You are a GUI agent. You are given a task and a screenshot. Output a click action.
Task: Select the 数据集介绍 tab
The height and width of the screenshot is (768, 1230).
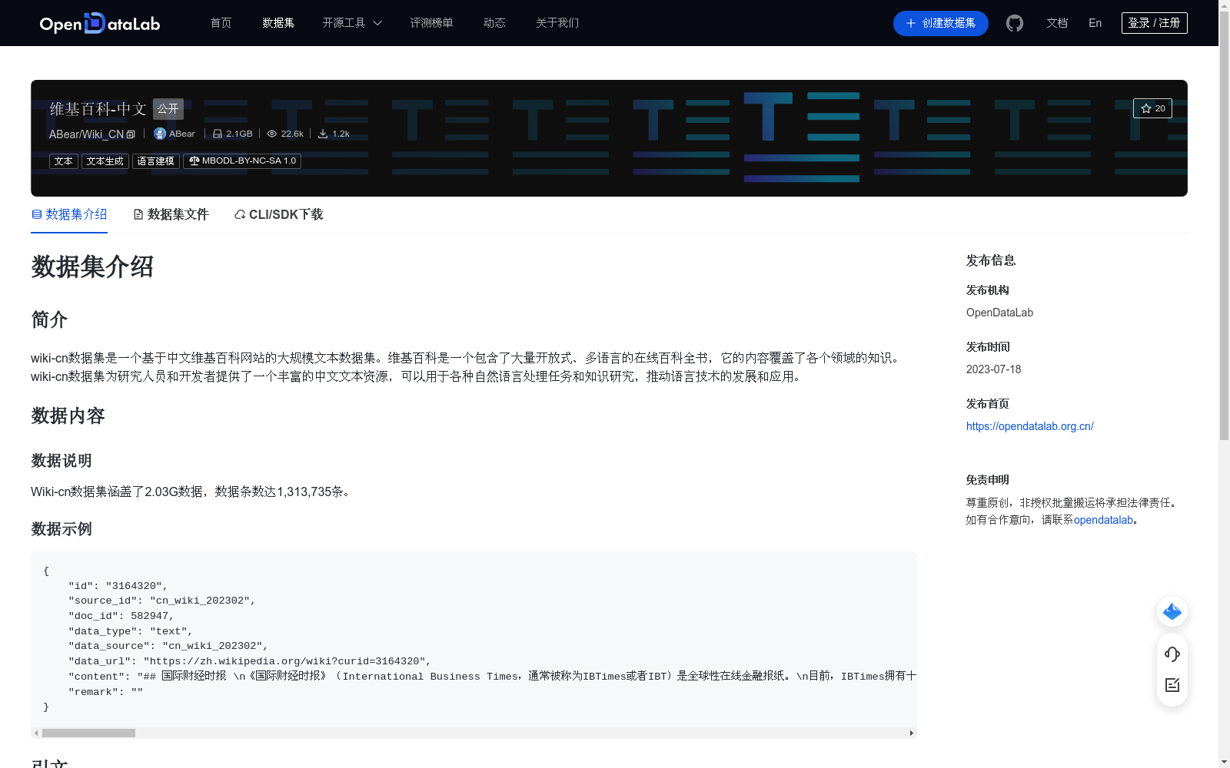click(69, 214)
